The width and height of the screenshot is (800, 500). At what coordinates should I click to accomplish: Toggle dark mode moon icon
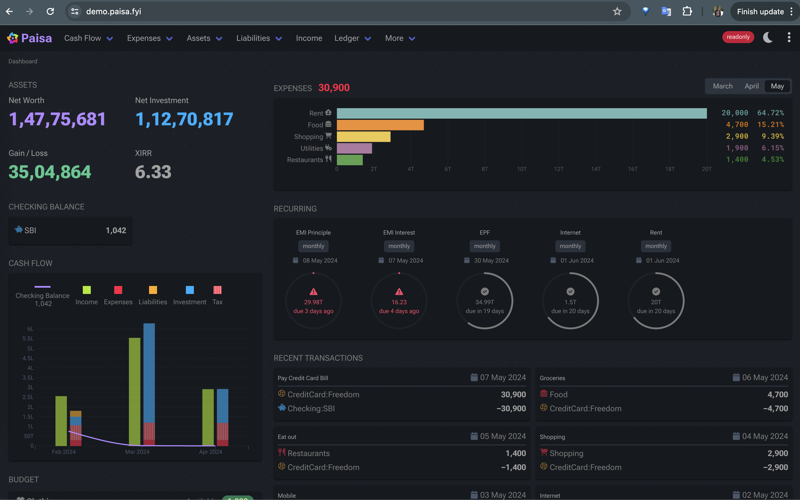767,37
